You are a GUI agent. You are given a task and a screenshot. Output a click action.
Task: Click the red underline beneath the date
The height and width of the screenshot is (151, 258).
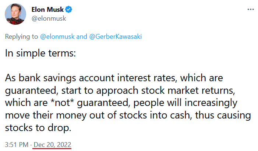(x=52, y=148)
